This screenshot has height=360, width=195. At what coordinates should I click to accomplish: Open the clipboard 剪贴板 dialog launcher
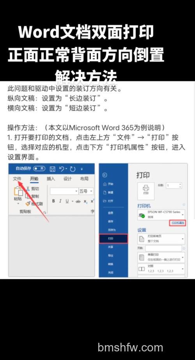[45, 212]
